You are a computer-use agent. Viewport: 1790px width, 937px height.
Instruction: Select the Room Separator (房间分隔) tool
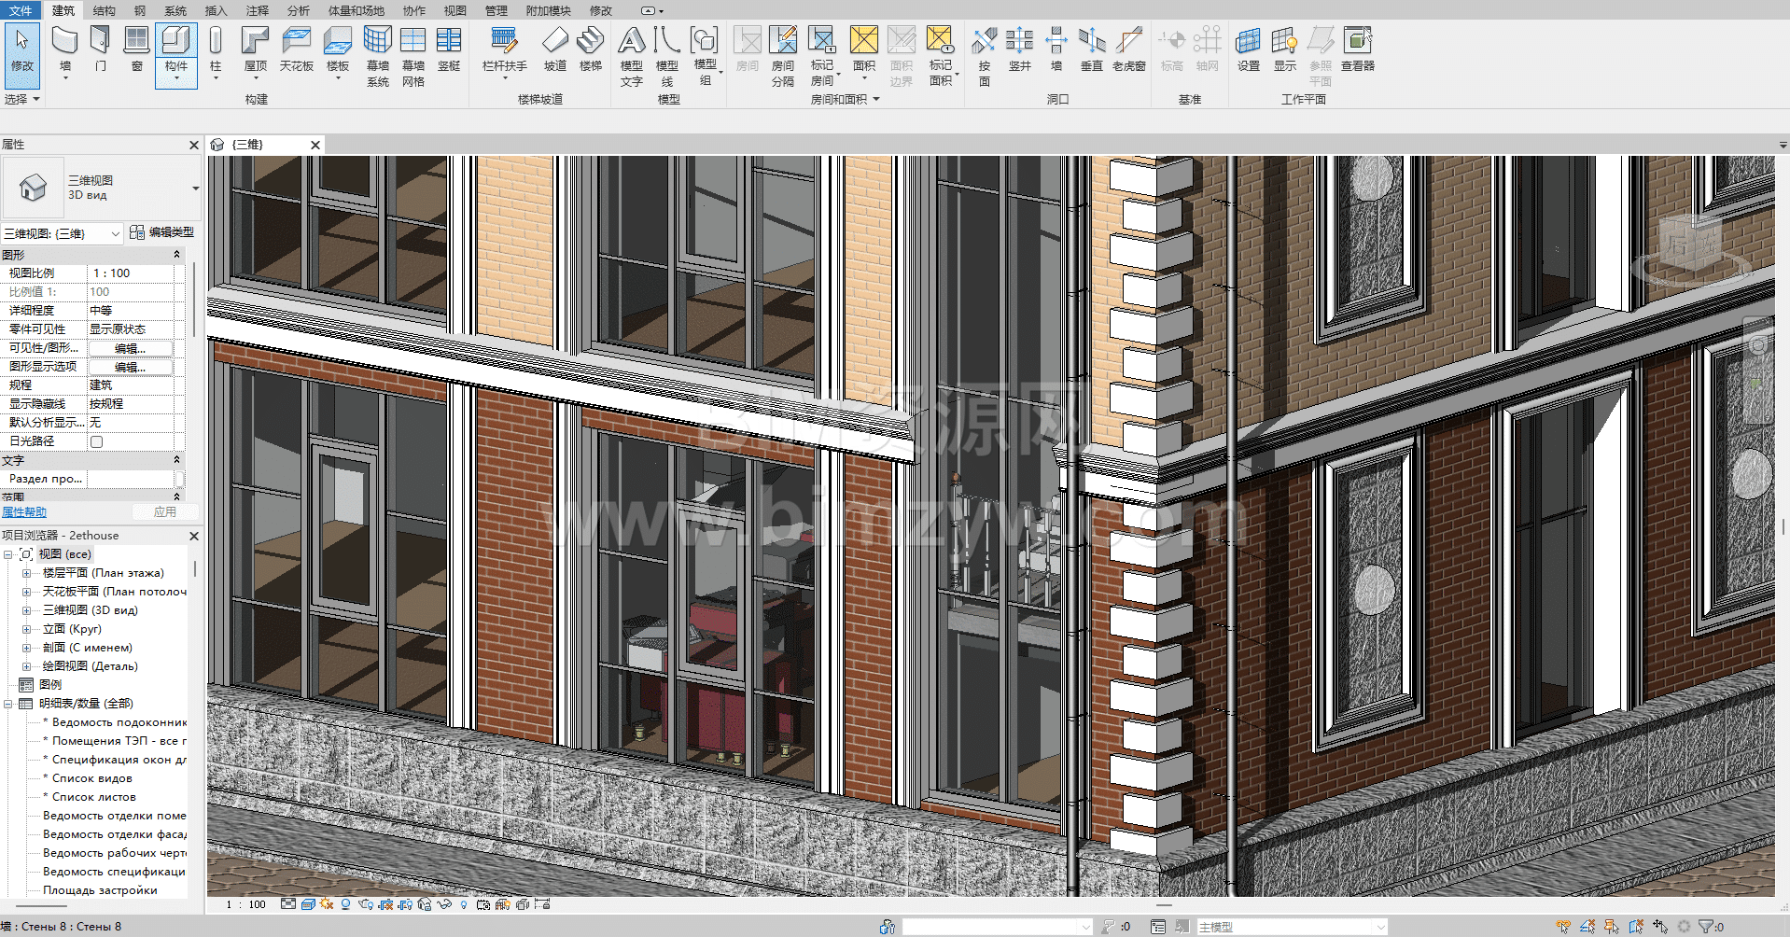point(783,56)
